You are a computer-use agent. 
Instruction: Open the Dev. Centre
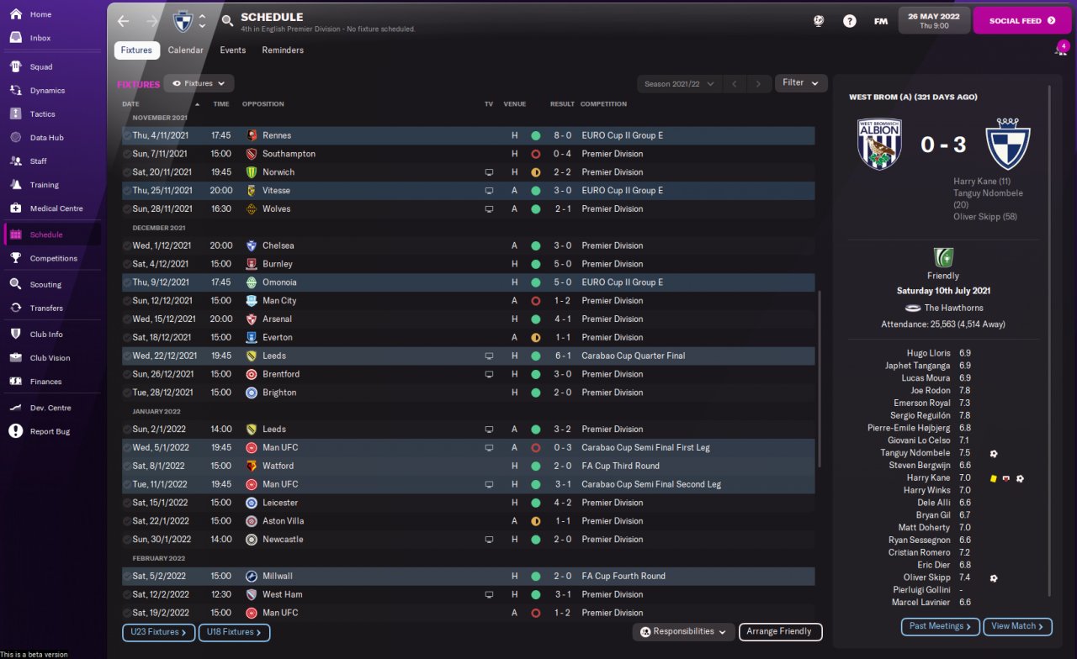[52, 408]
